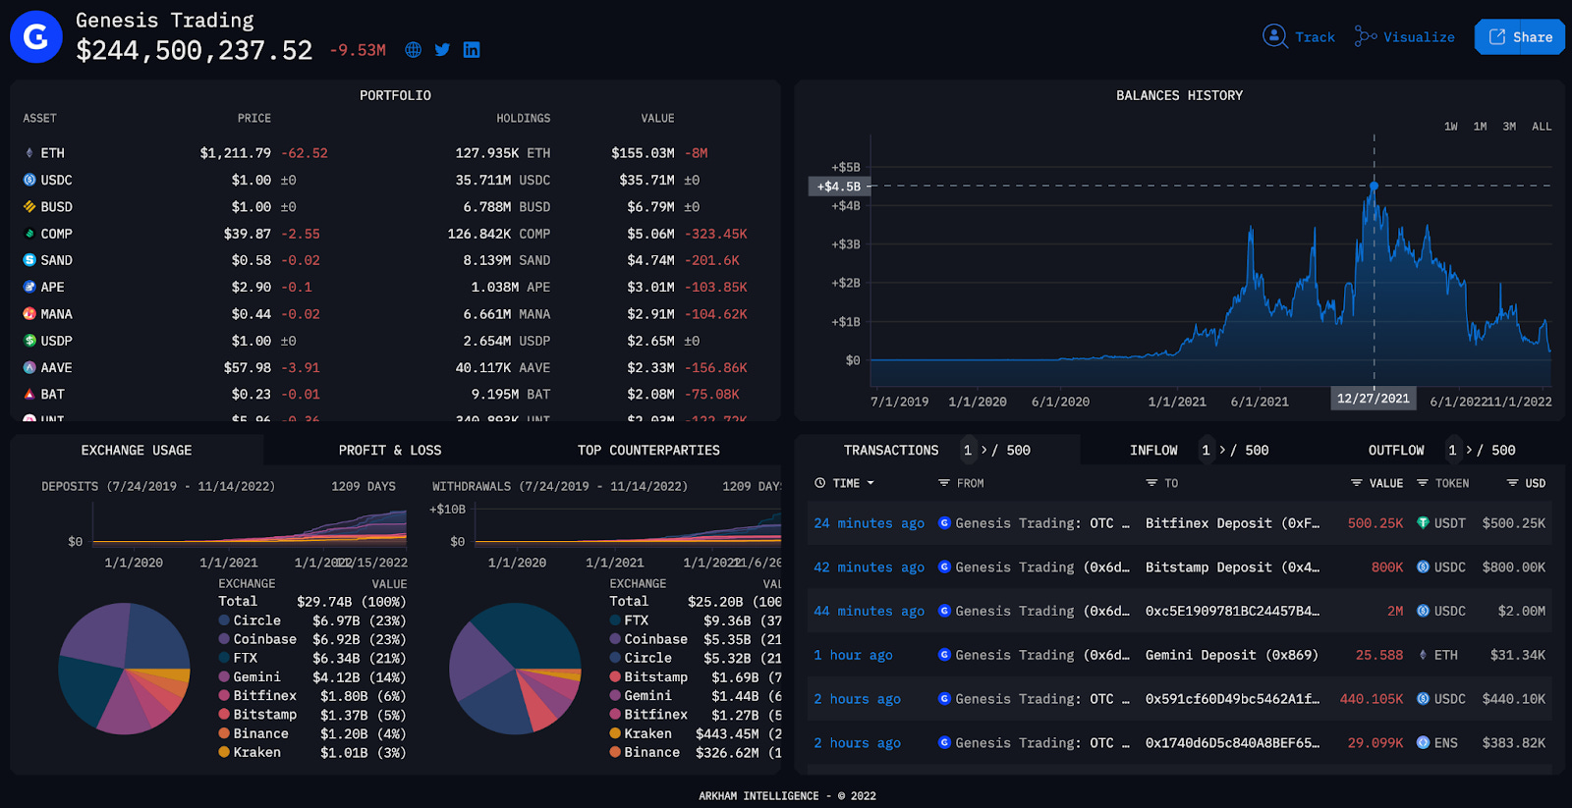Click the APE asset icon
1572x808 pixels.
(x=29, y=287)
